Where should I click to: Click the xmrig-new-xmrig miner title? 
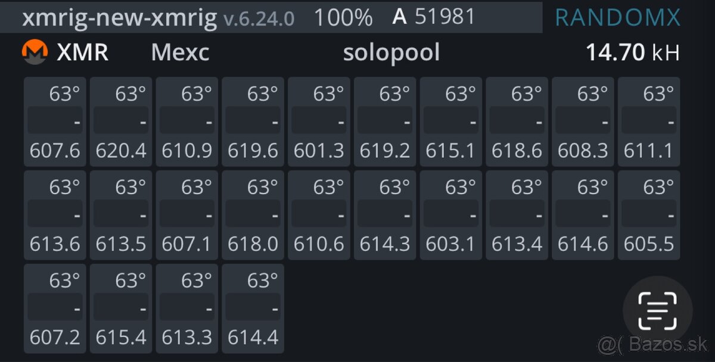[119, 17]
